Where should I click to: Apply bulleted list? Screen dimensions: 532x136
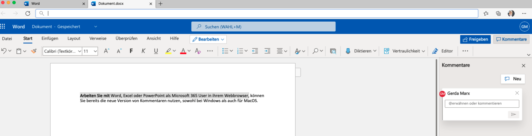[x=225, y=51]
